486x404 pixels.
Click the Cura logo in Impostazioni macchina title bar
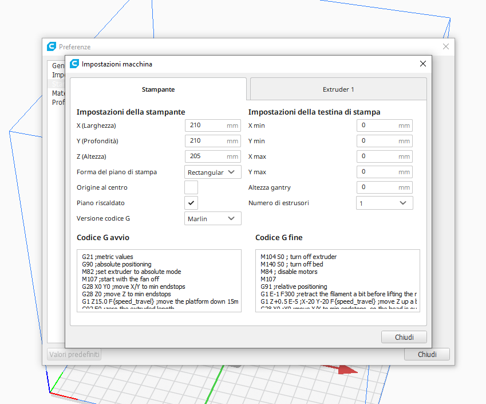pos(74,64)
